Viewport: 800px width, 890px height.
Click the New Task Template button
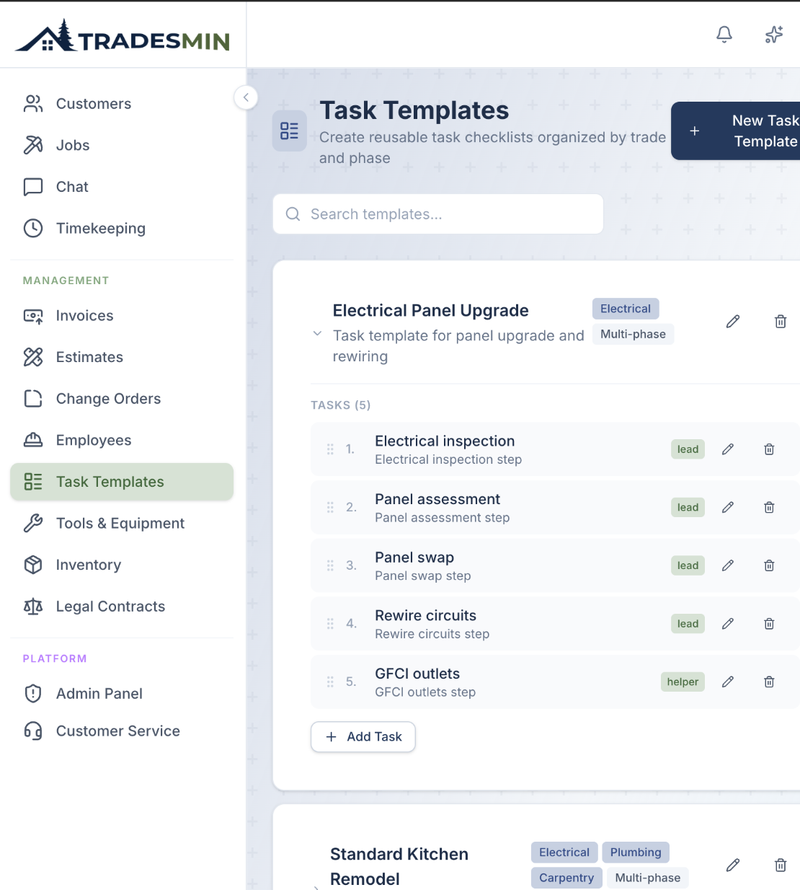coord(736,131)
